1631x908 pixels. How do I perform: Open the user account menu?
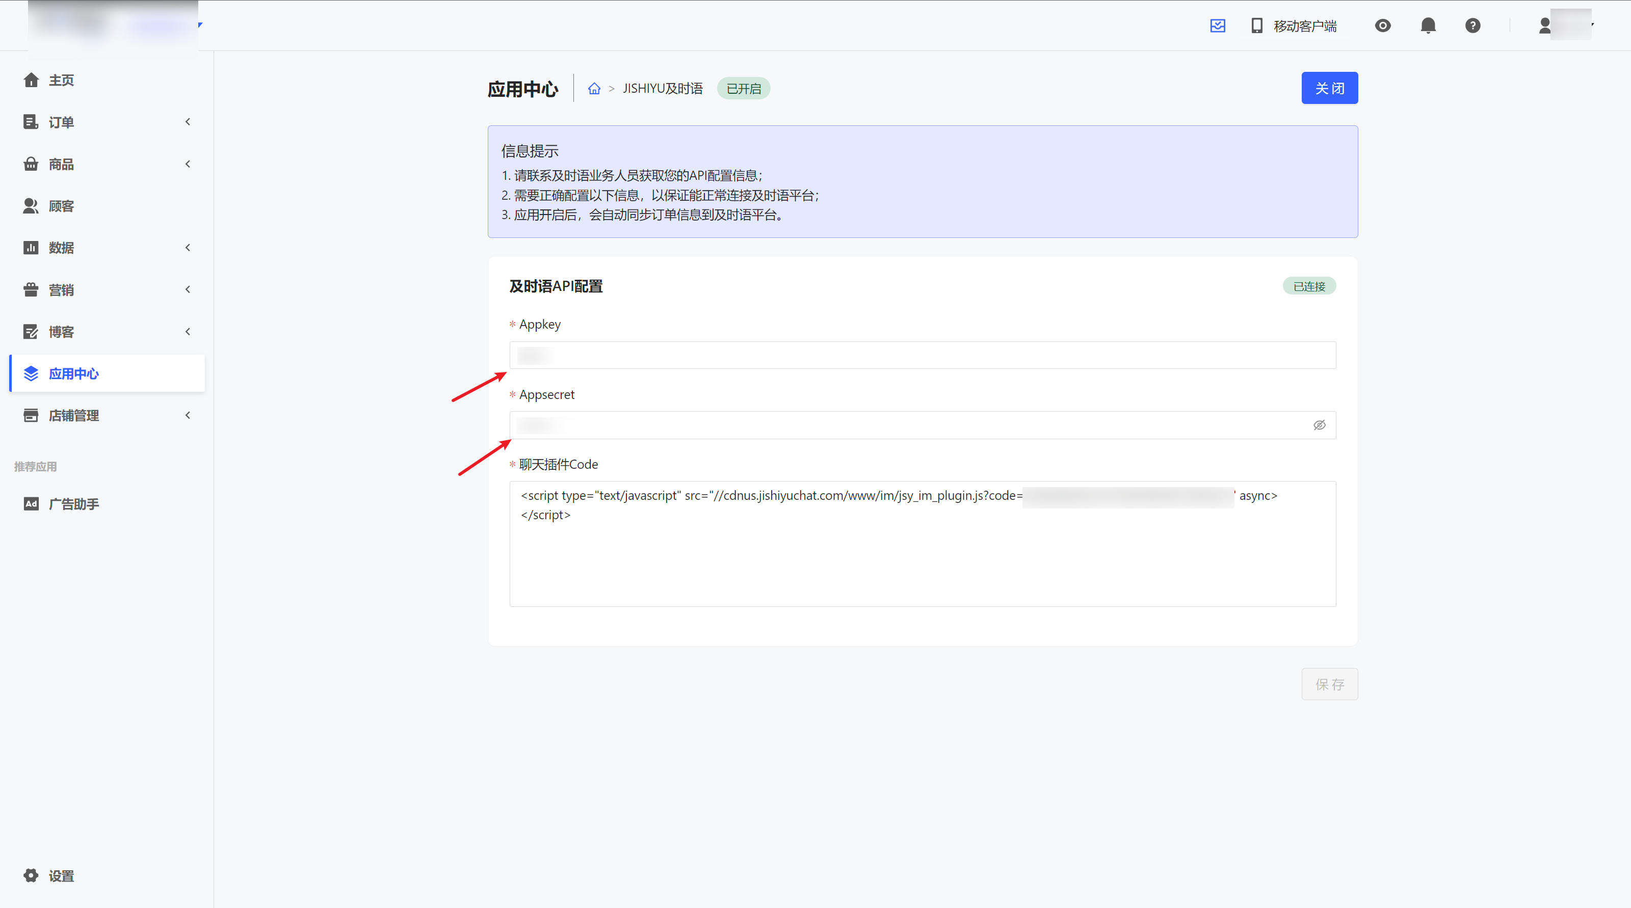(x=1566, y=25)
